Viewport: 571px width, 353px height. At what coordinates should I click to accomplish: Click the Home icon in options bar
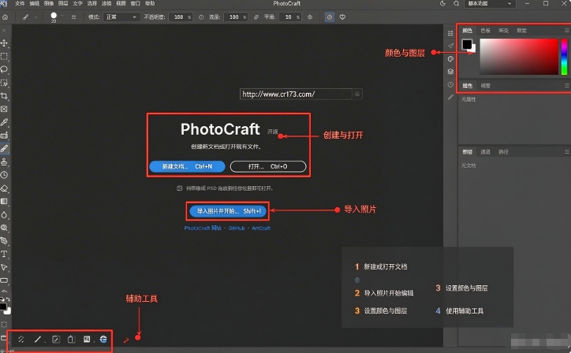tap(5, 17)
